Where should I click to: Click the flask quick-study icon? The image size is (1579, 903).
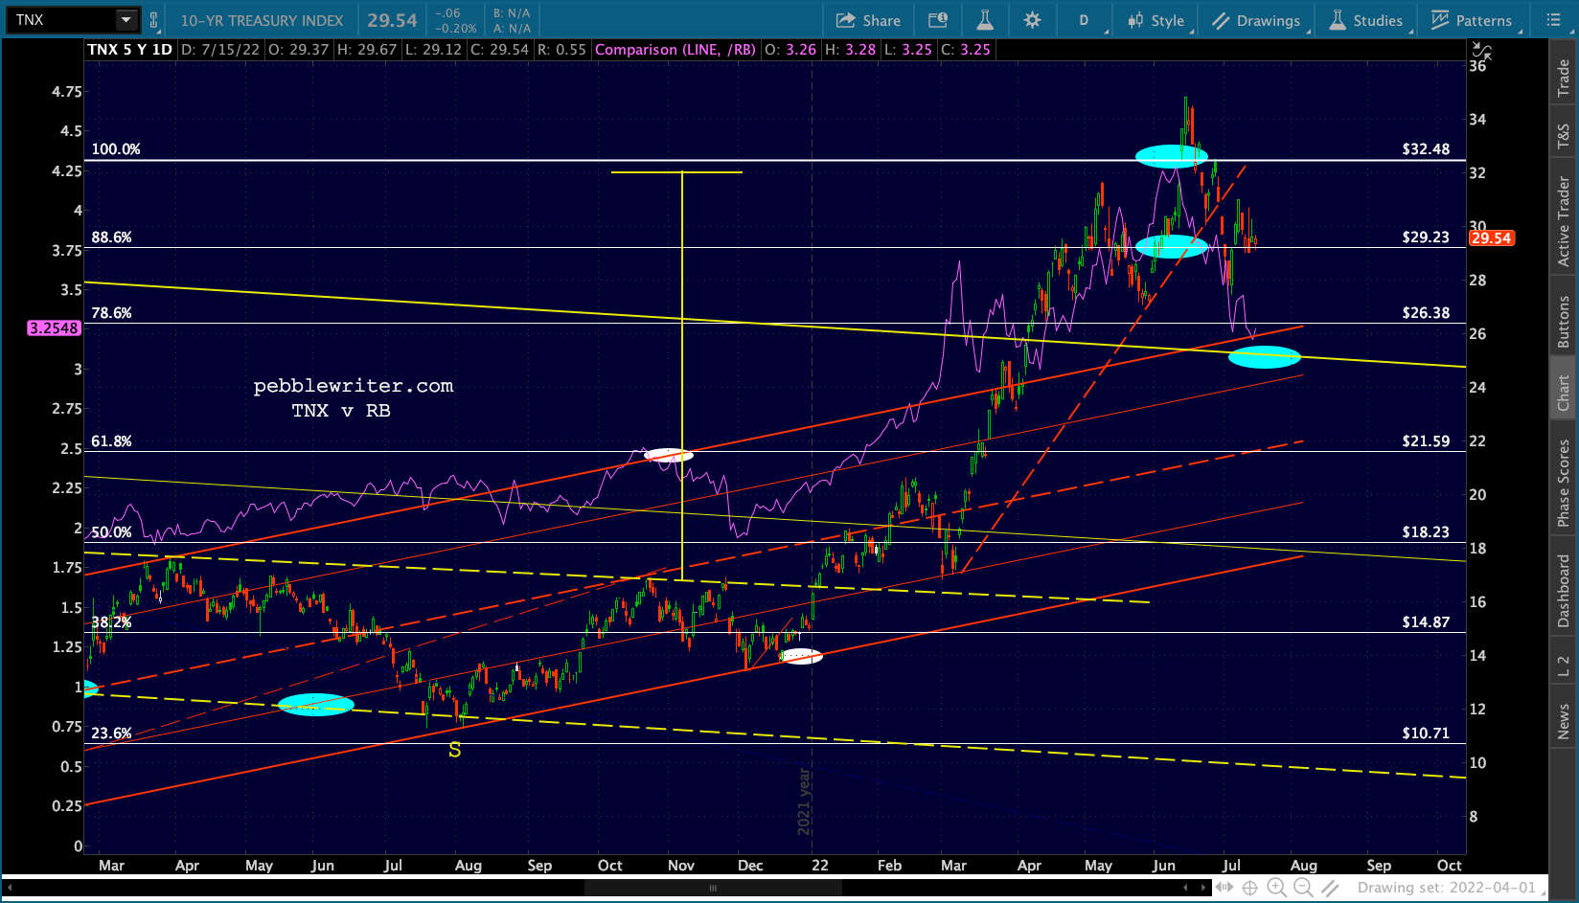984,20
